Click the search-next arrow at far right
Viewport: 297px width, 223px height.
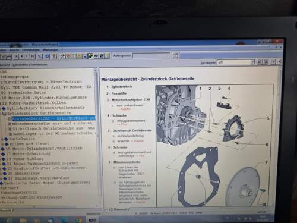pos(279,62)
